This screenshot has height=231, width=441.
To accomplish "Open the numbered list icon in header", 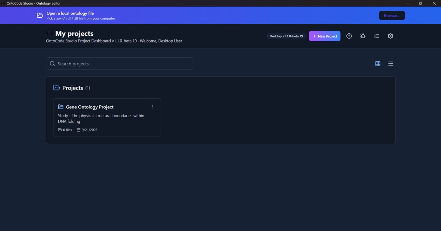I will tap(377, 36).
